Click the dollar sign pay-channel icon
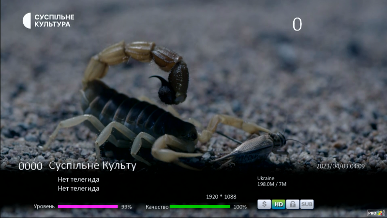Image resolution: width=387 pixels, height=218 pixels. point(264,204)
